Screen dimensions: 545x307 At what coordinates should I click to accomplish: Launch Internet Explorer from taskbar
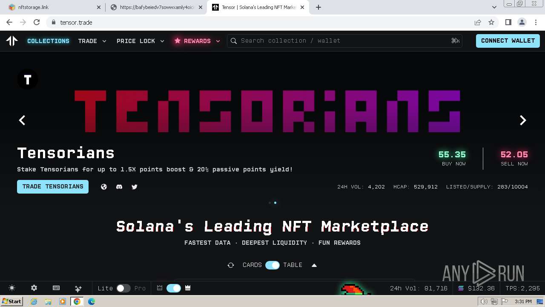click(x=34, y=301)
